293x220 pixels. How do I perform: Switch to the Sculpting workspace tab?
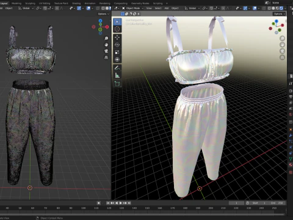pos(30,3)
